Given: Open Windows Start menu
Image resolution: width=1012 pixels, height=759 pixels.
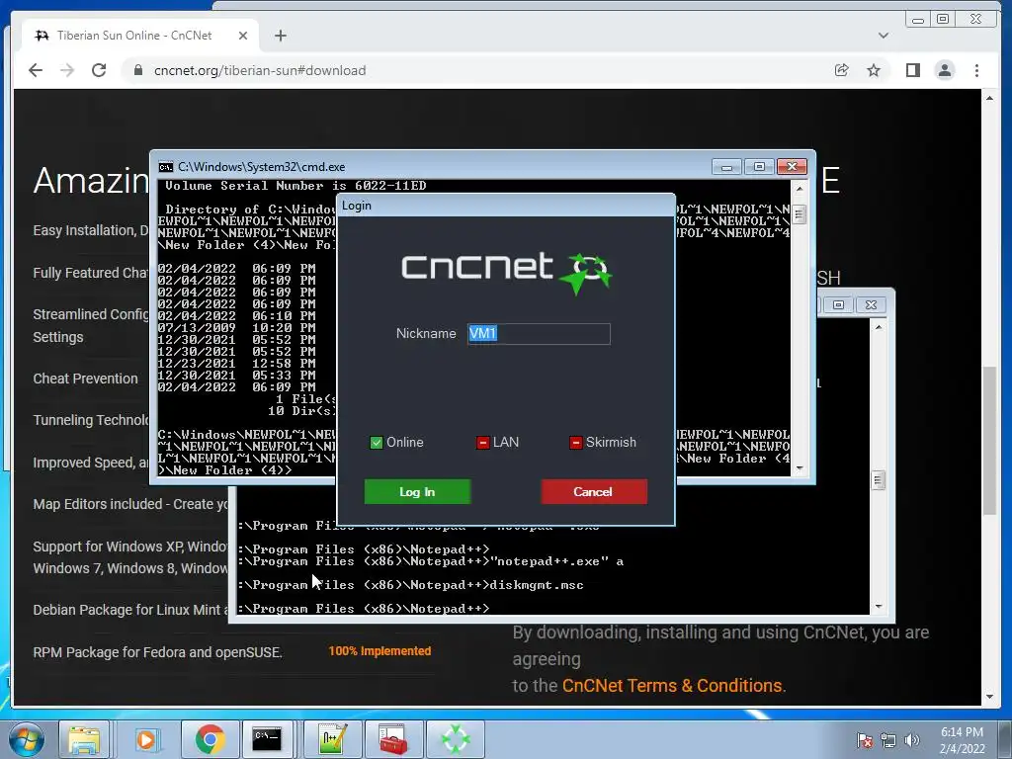Looking at the screenshot, I should click(x=27, y=739).
